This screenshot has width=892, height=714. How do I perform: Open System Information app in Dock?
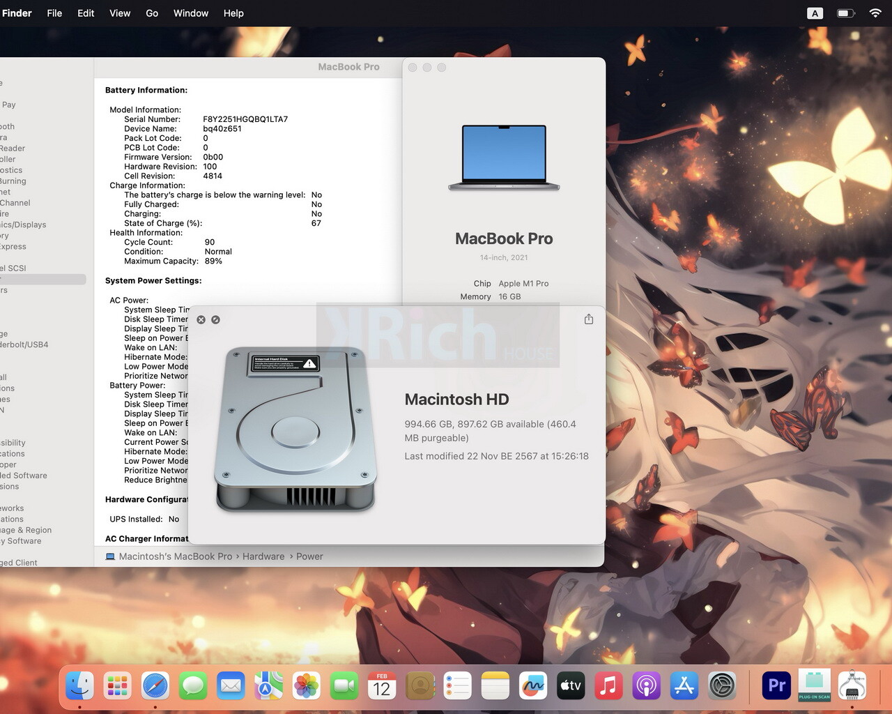(x=852, y=686)
